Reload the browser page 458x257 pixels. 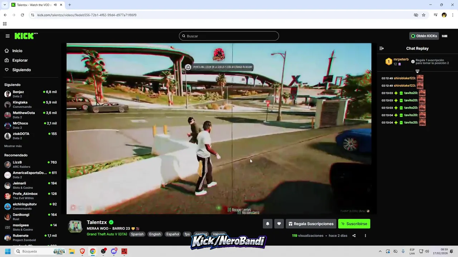(22, 15)
